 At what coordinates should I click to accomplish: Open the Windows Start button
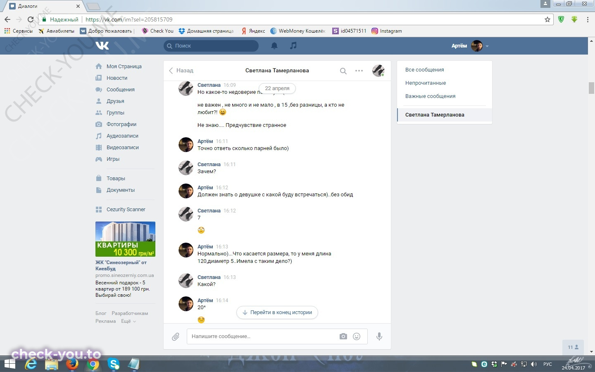pyautogui.click(x=10, y=364)
